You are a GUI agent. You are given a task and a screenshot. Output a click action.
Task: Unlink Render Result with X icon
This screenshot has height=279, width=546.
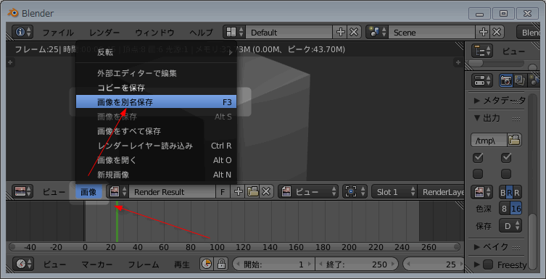(x=266, y=192)
